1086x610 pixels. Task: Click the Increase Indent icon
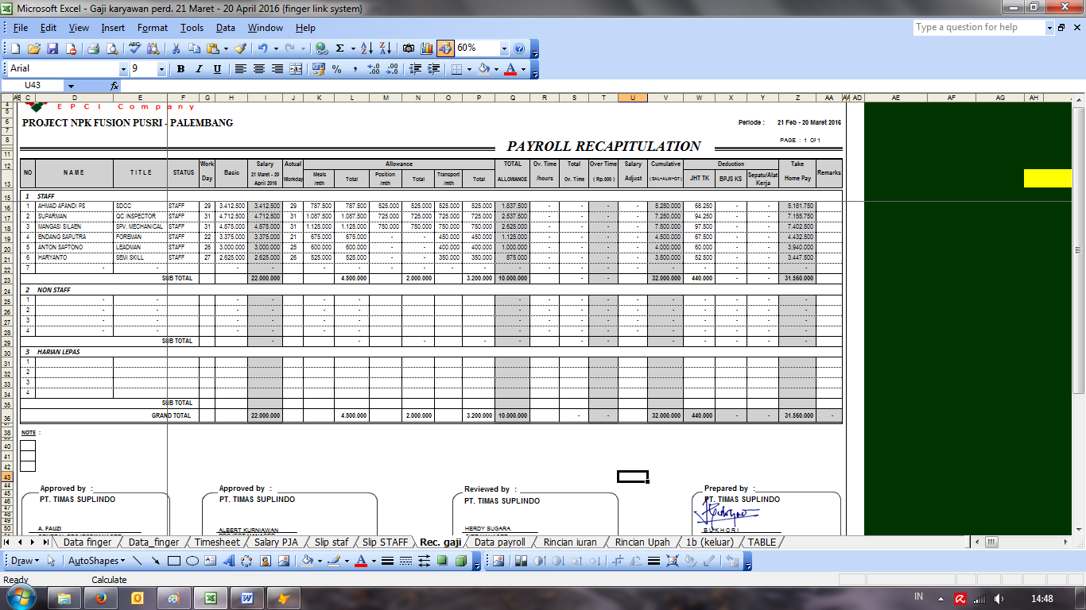(432, 69)
